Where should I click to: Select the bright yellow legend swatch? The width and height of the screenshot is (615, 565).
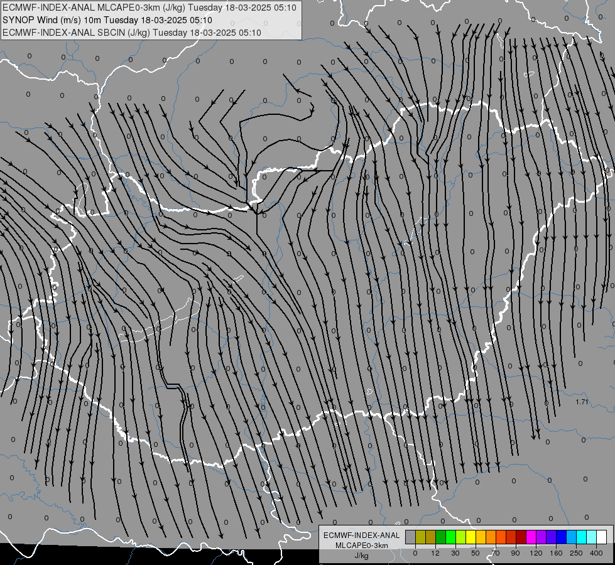(471, 537)
